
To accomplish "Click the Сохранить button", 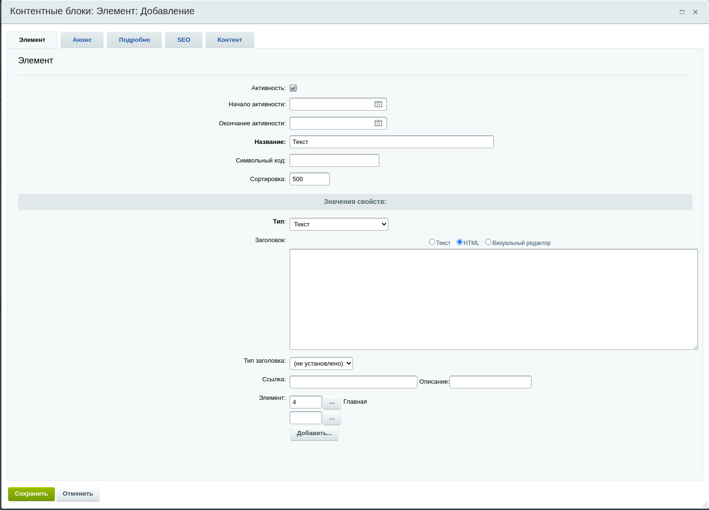I will [31, 494].
